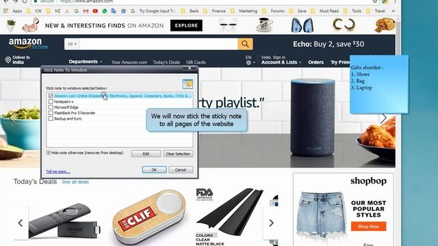The height and width of the screenshot is (246, 438).
Task: Expand the Departments menu
Action: (x=86, y=61)
